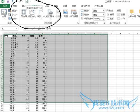Image resolution: width=140 pixels, height=112 pixels.
Task: Click header cell 金额 in column E
Action: pyautogui.click(x=43, y=36)
